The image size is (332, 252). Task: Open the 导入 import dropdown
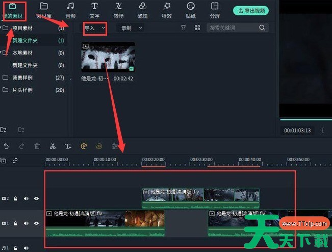tap(95, 28)
